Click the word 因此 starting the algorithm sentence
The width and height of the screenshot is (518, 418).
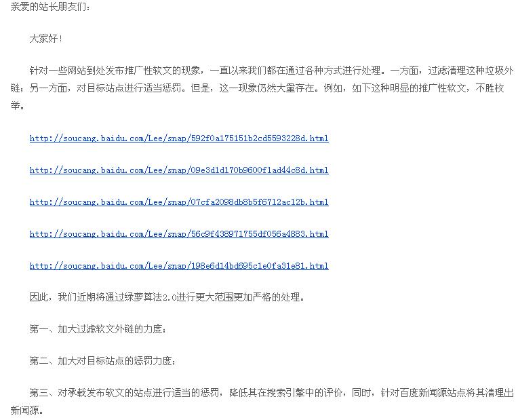(x=39, y=297)
